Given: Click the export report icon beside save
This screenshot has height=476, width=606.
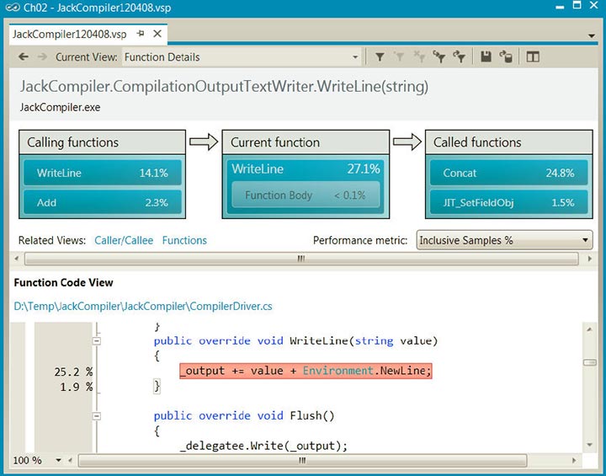Looking at the screenshot, I should pyautogui.click(x=506, y=57).
